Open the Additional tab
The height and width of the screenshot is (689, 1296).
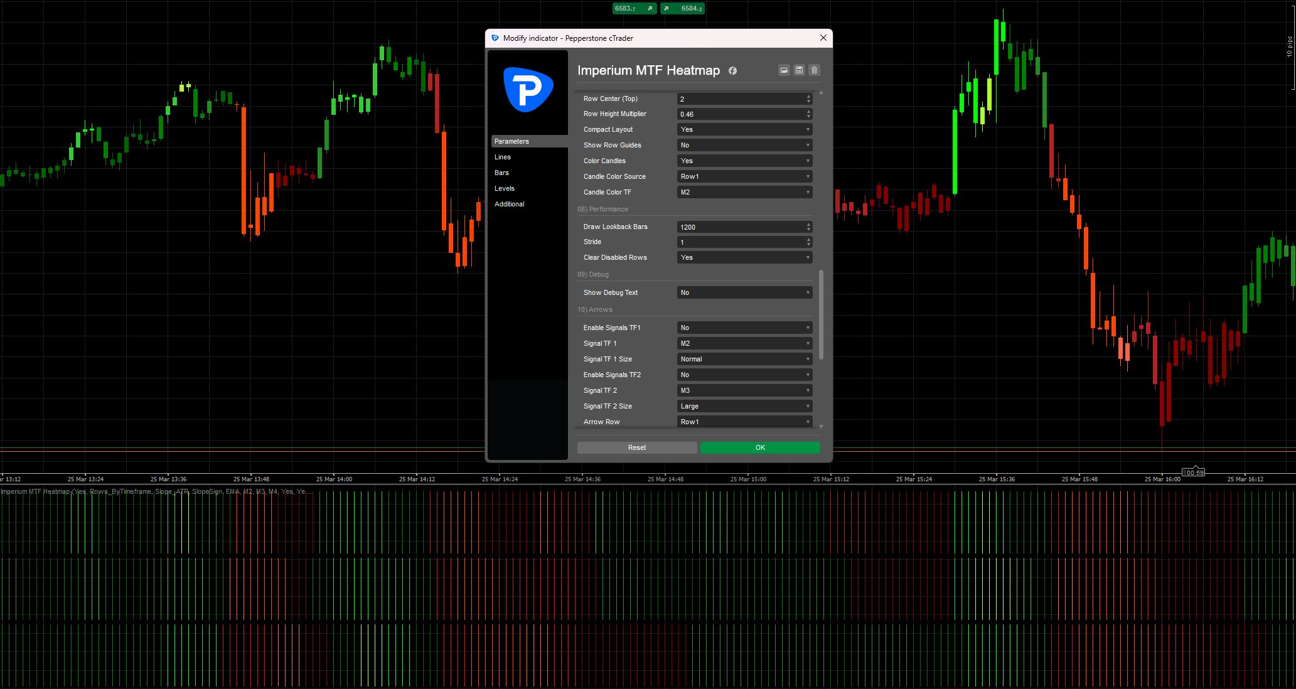(509, 204)
